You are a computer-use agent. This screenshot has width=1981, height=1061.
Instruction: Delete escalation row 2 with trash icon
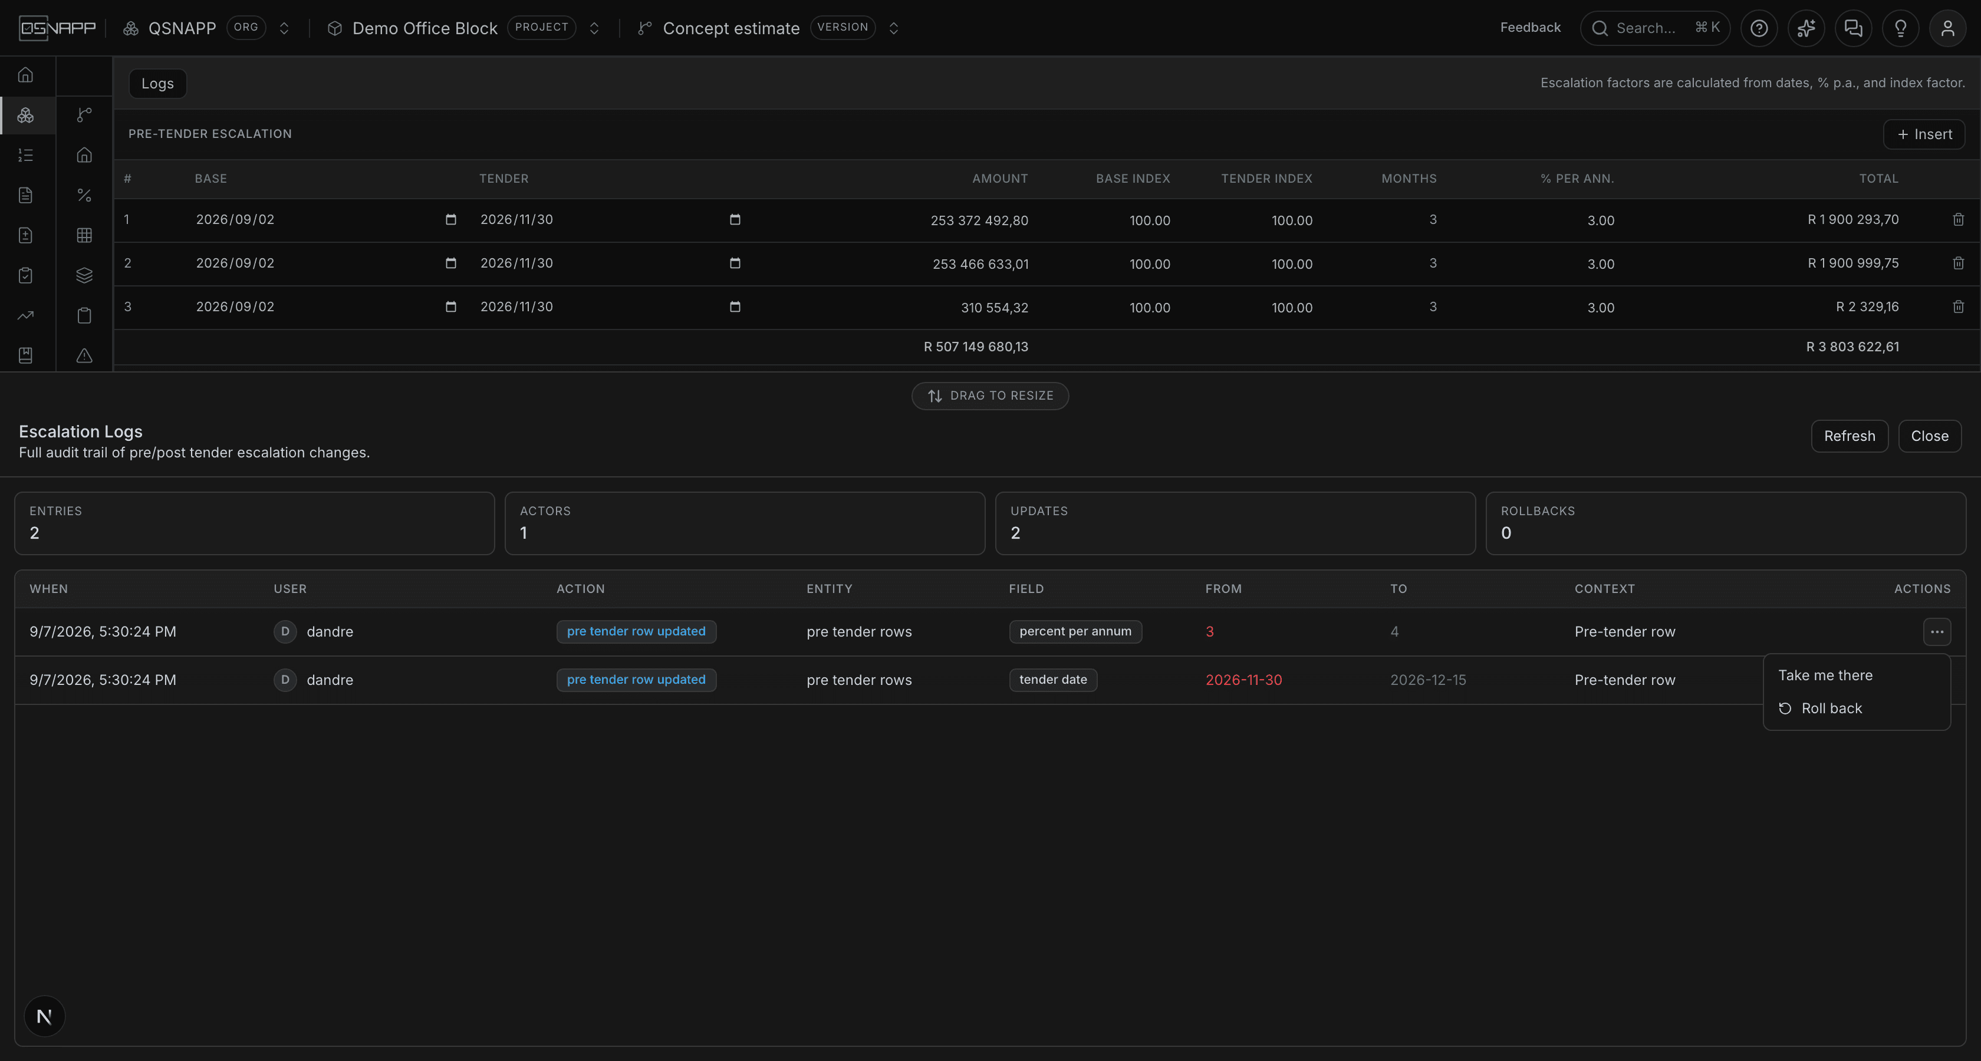(1958, 263)
